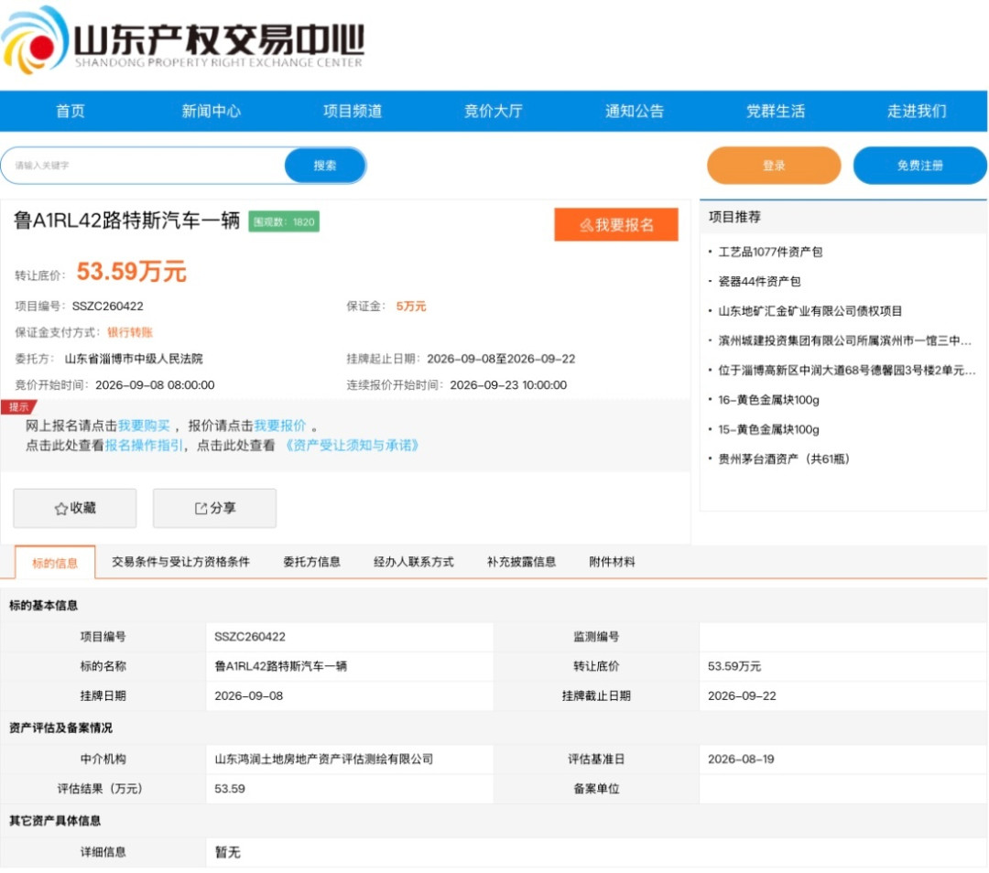Click the 评估结果 value 53.59
The image size is (989, 873).
click(230, 789)
